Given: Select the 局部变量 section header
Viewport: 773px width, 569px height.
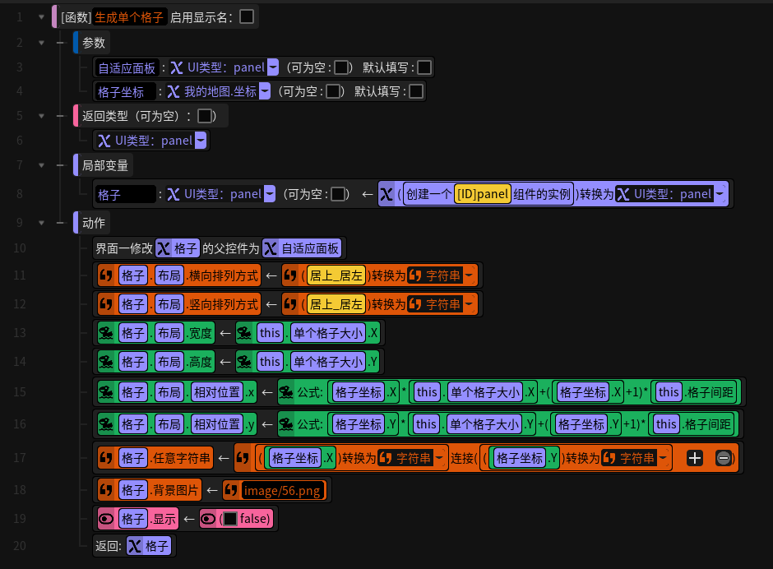Looking at the screenshot, I should point(105,165).
